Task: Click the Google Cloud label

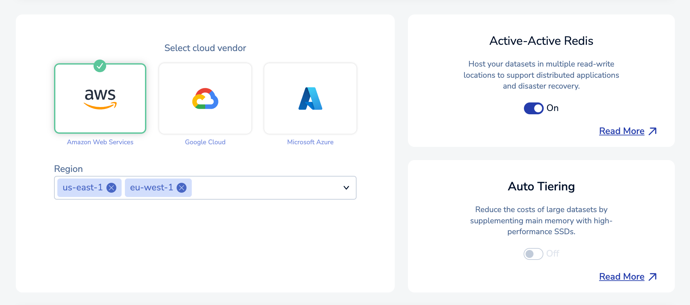Action: (x=205, y=142)
